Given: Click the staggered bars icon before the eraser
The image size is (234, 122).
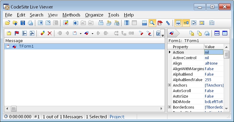Looking at the screenshot, I should [x=32, y=33].
